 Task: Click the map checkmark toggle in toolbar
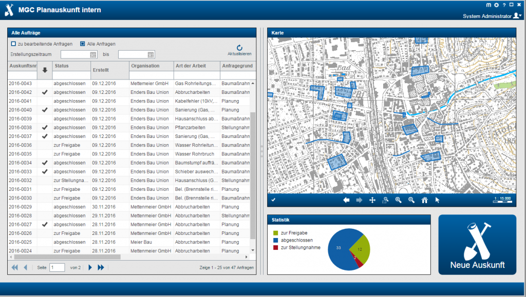coord(274,200)
